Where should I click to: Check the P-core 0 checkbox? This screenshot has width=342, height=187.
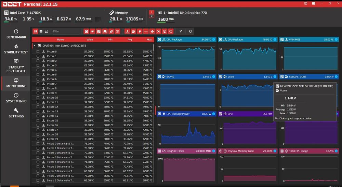click(38, 52)
